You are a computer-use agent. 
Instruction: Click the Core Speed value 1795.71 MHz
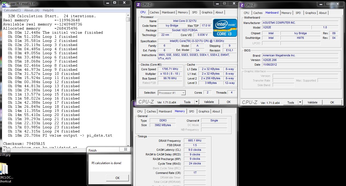pyautogui.click(x=170, y=69)
